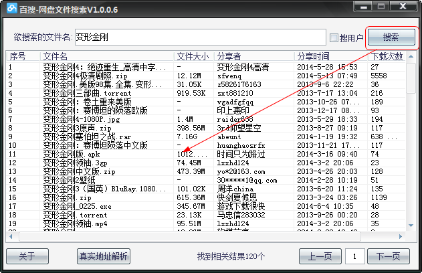Sort by 下载次数 column header
422x273 pixels.
pyautogui.click(x=388, y=56)
